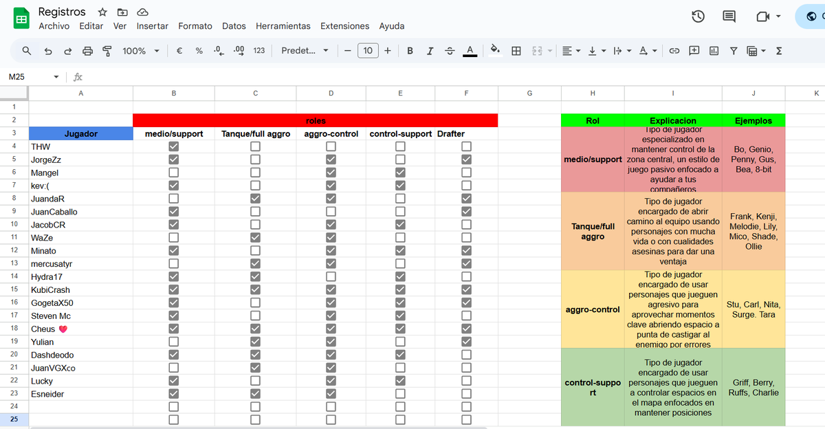The image size is (825, 429).
Task: Toggle medio/support checkbox for Hydra17
Action: pyautogui.click(x=173, y=276)
